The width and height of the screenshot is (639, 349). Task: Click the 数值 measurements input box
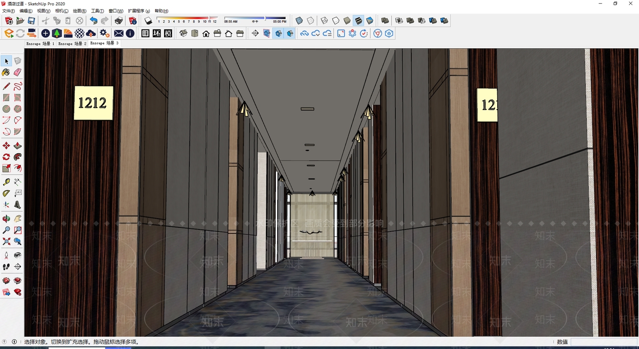click(604, 342)
